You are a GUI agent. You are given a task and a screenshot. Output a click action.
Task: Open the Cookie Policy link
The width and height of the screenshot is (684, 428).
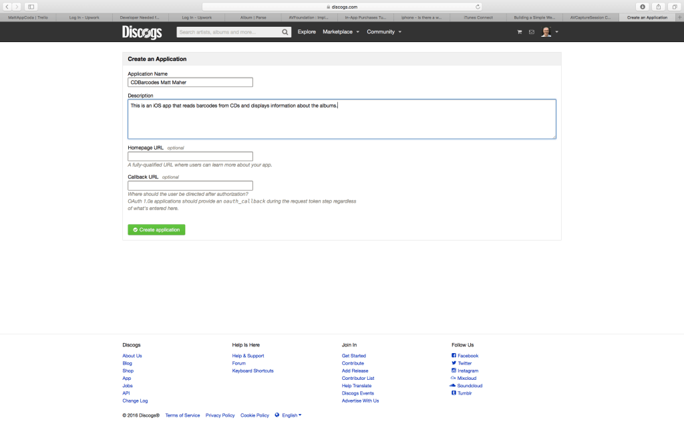tap(254, 415)
